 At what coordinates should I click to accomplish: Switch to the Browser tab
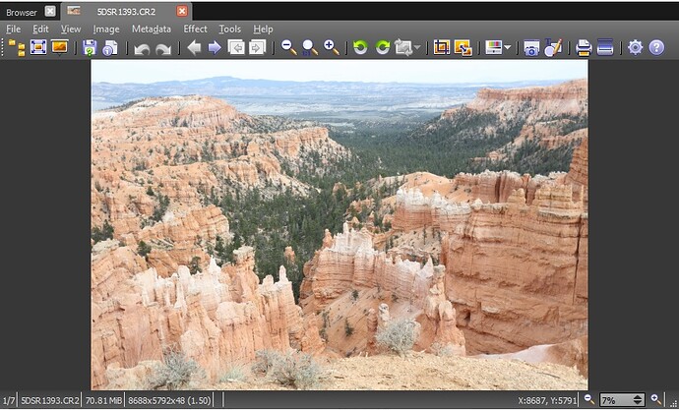pyautogui.click(x=22, y=11)
